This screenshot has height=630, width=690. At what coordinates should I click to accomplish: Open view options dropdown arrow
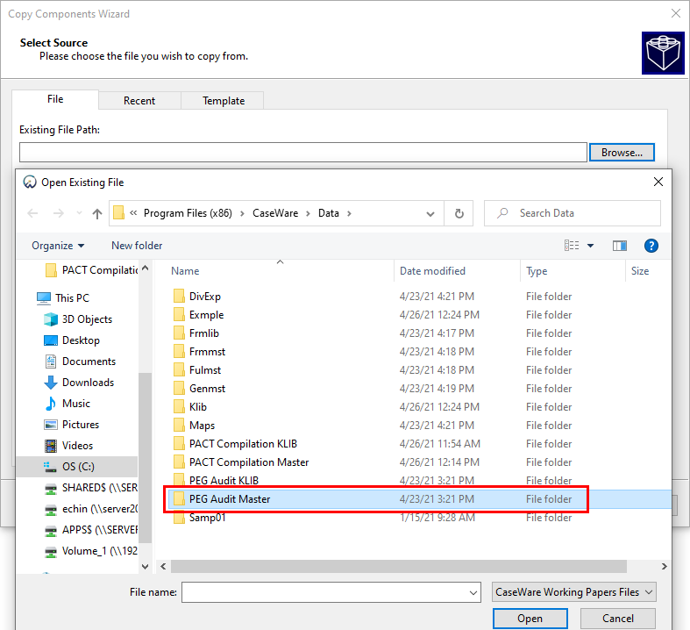click(x=591, y=246)
